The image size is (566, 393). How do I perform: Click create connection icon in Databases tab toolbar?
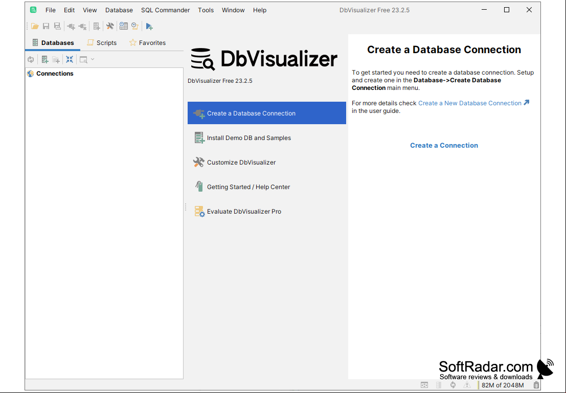(x=45, y=60)
